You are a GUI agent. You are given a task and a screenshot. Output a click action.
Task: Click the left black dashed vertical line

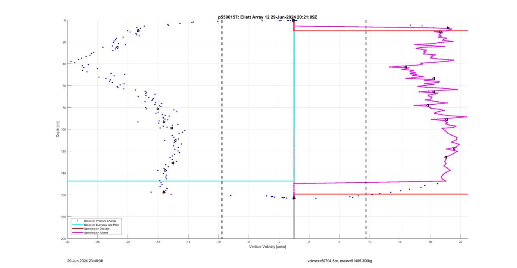222,129
